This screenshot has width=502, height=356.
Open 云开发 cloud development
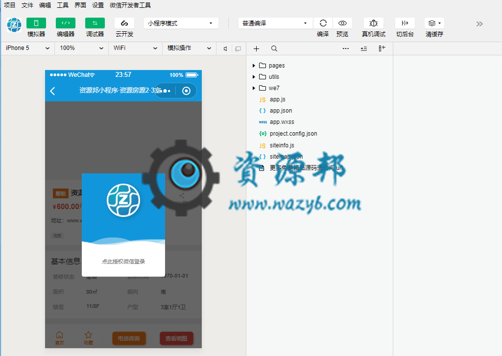click(x=124, y=23)
